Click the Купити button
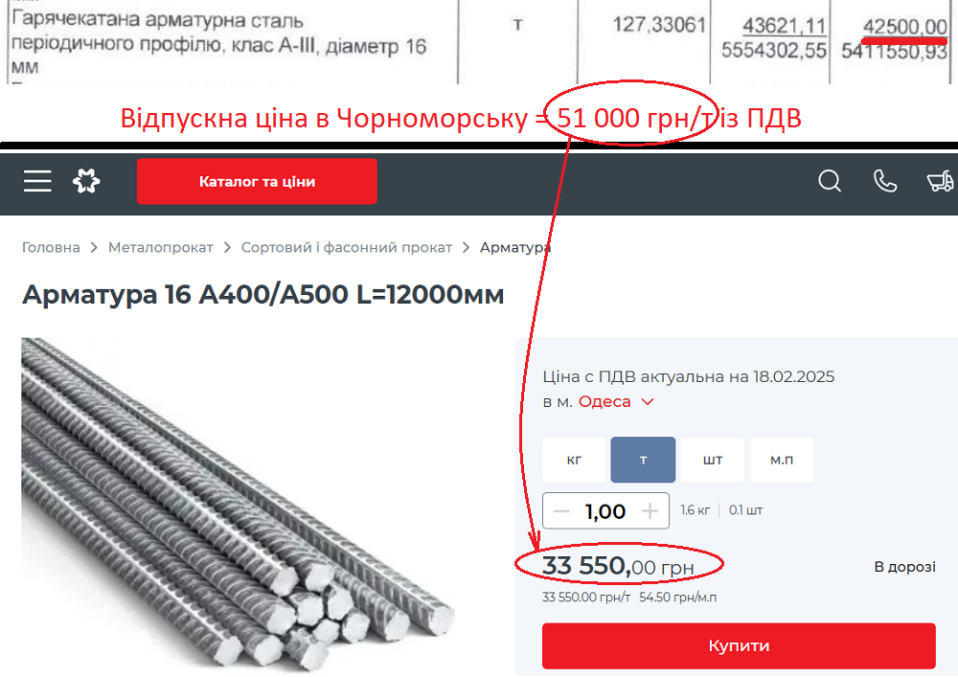Screen dimensions: 958x677 click(x=739, y=645)
